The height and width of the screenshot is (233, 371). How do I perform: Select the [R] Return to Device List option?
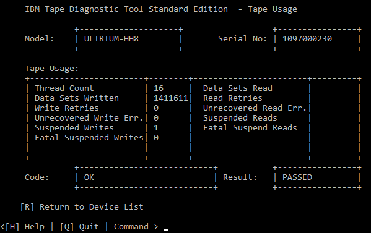(82, 207)
